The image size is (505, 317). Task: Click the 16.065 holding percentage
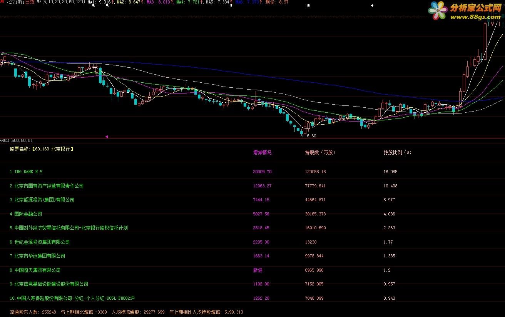point(390,172)
